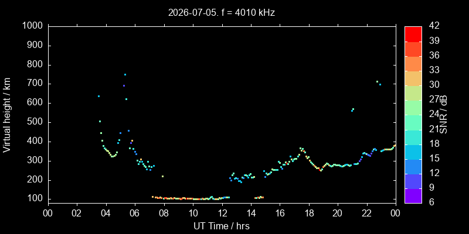Click the isolated data point near 08 hrs, 220 km
469x234 pixels.
163,177
